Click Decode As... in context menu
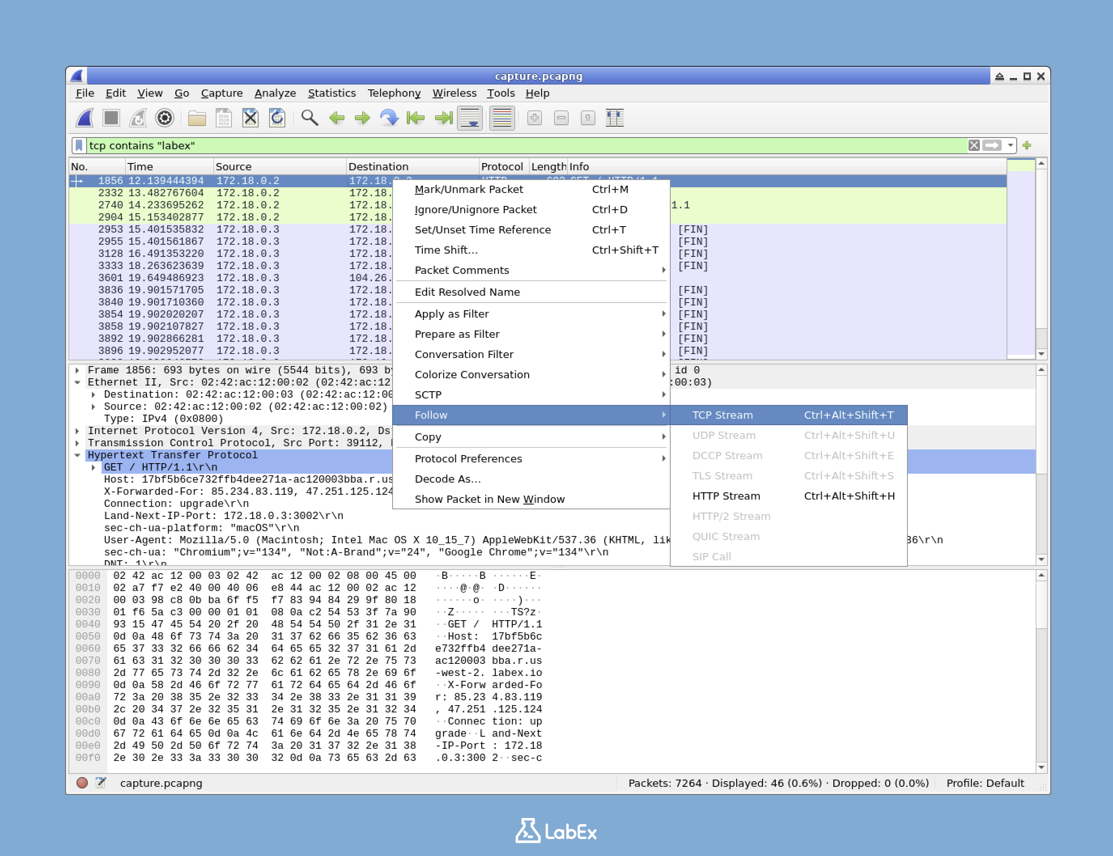The image size is (1113, 856). (x=447, y=479)
